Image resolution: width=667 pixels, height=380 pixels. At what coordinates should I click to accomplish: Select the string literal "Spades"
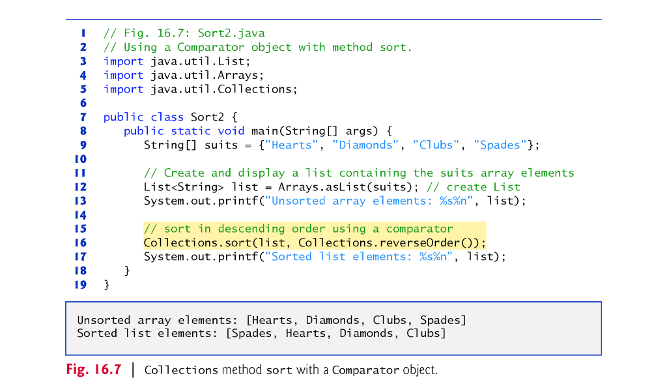coord(500,145)
